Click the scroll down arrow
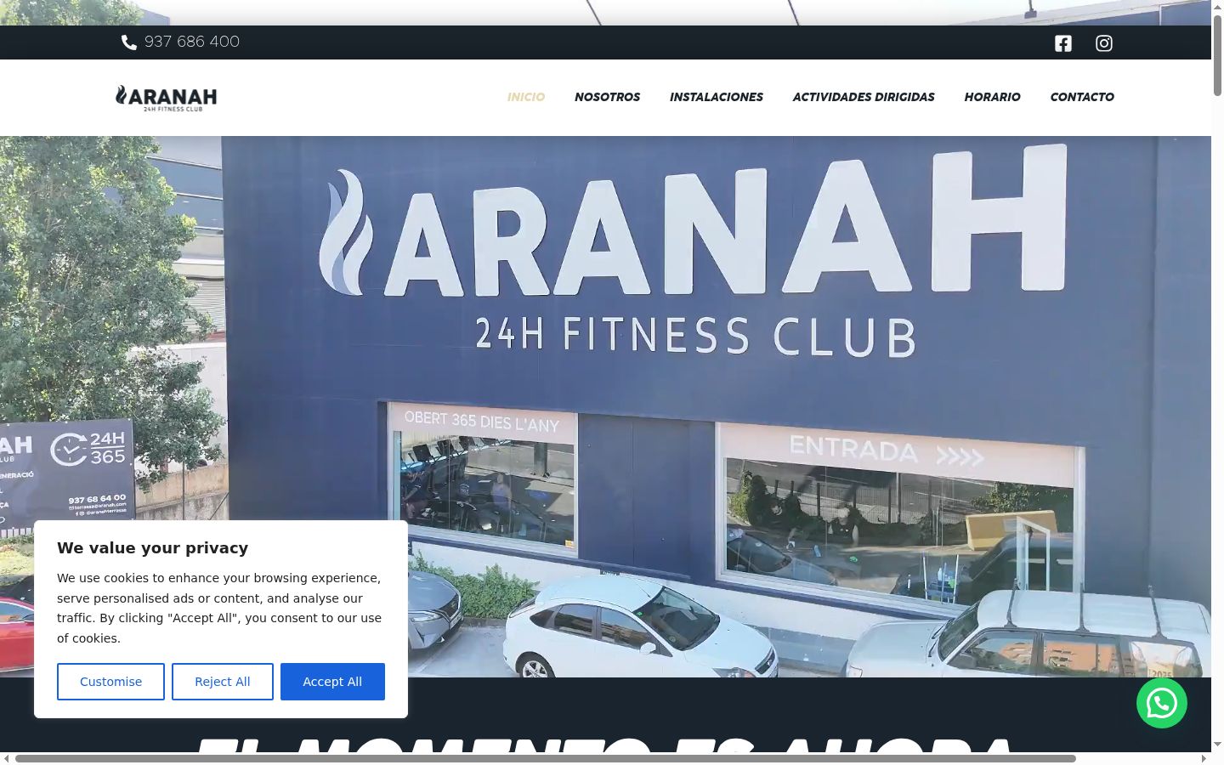 click(x=1217, y=745)
